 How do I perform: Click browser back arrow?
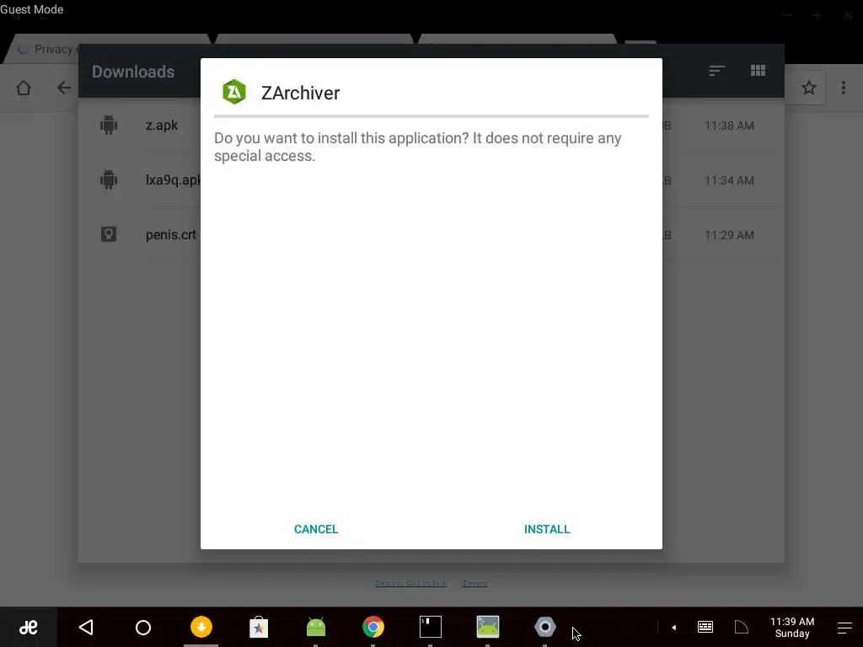(64, 88)
